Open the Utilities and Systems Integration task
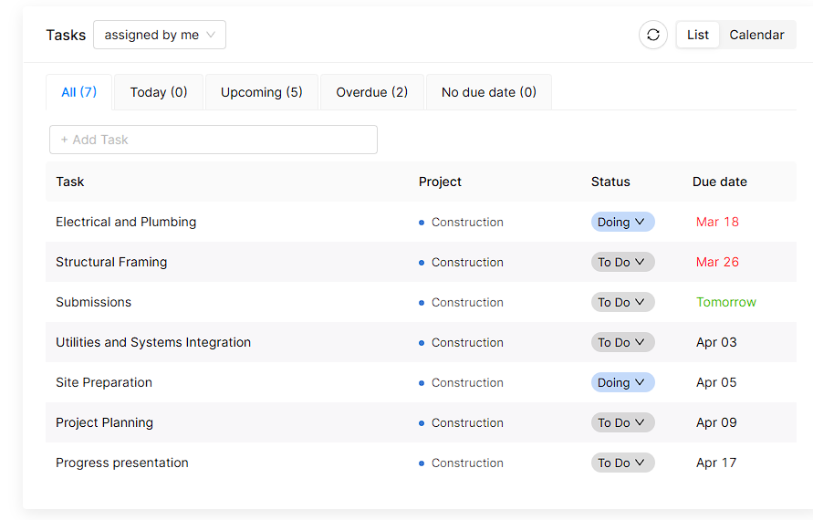Screen dimensions: 813x520 pyautogui.click(x=153, y=342)
